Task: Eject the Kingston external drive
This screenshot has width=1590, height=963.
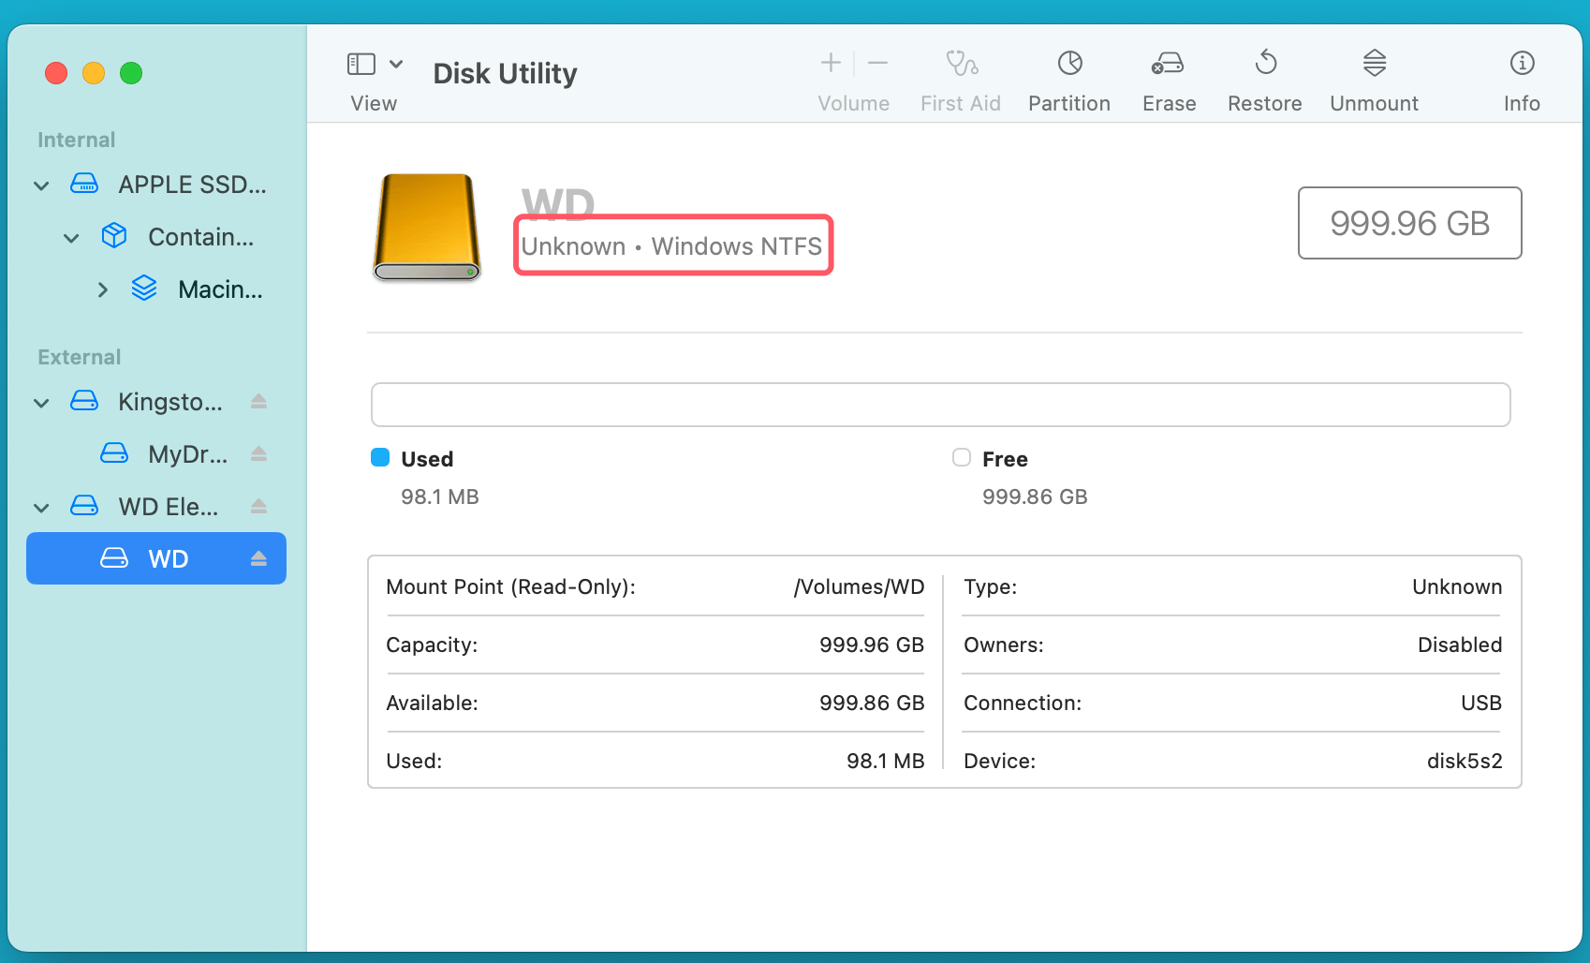Action: (259, 402)
